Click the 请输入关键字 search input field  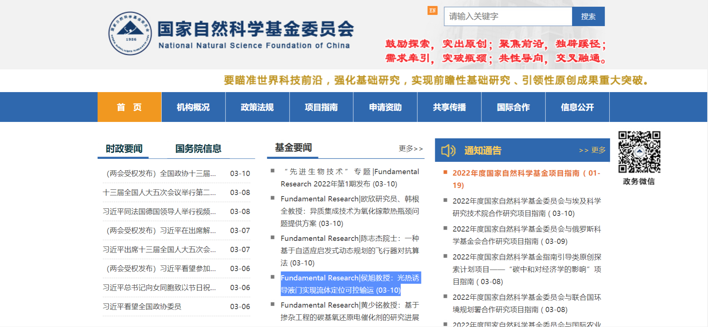point(508,16)
